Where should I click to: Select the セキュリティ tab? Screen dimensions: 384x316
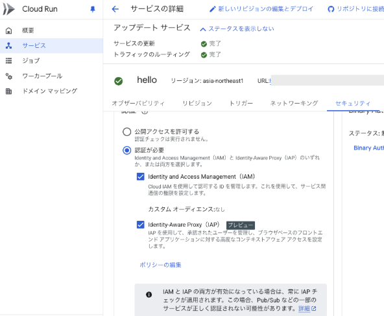(353, 104)
